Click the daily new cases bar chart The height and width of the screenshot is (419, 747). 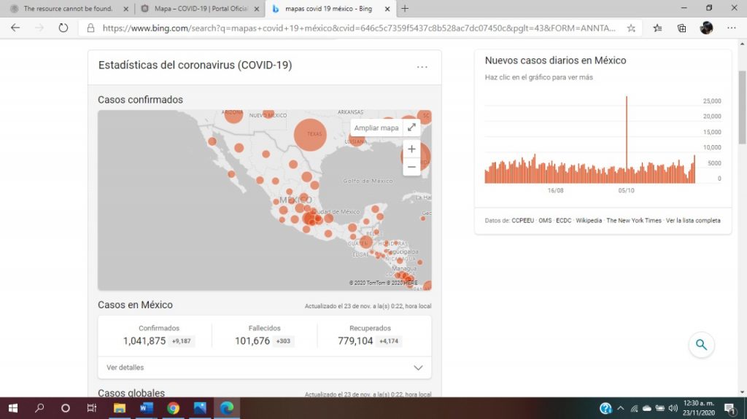pyautogui.click(x=589, y=140)
